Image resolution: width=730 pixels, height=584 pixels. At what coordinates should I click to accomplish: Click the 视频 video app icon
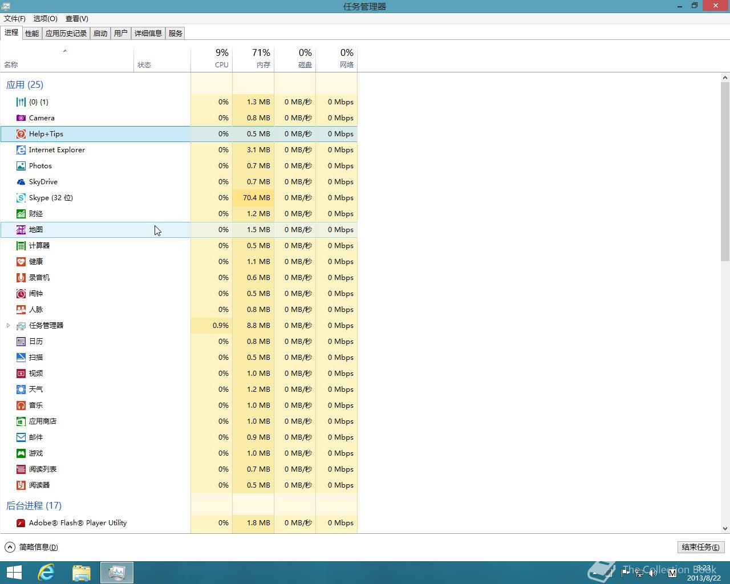pos(21,374)
